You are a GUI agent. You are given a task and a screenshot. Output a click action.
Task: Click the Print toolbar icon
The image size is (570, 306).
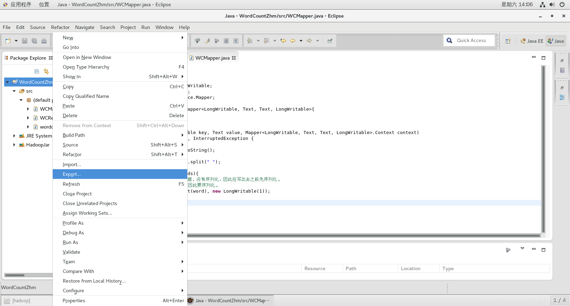tap(44, 41)
